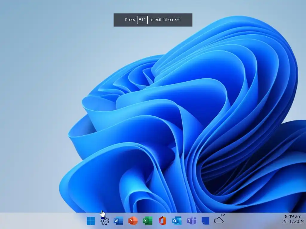Open Settings from the taskbar gear
The height and width of the screenshot is (229, 306).
coord(105,221)
